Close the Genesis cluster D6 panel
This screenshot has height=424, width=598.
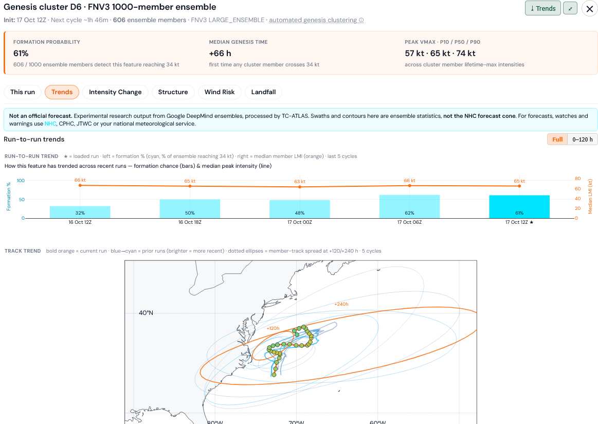(x=589, y=8)
